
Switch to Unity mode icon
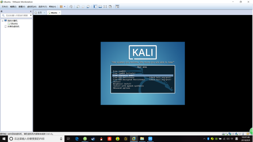point(110,7)
